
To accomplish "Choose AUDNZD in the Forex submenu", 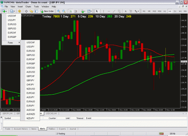I will [x=31, y=114].
